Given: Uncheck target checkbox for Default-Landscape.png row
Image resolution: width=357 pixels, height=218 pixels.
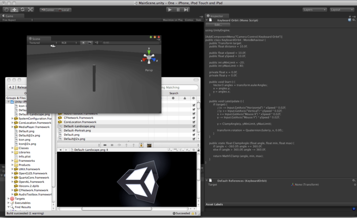Looking at the screenshot, I should (x=194, y=126).
